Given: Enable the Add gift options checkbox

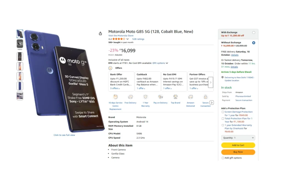Looking at the screenshot, I should (223, 158).
